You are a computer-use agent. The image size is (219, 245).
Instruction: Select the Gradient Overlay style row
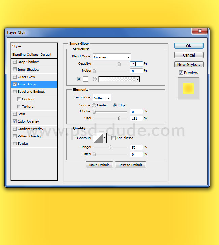34,129
